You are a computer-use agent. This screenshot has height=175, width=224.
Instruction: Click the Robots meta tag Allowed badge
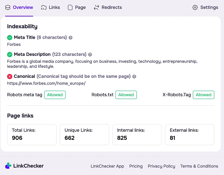click(x=55, y=95)
